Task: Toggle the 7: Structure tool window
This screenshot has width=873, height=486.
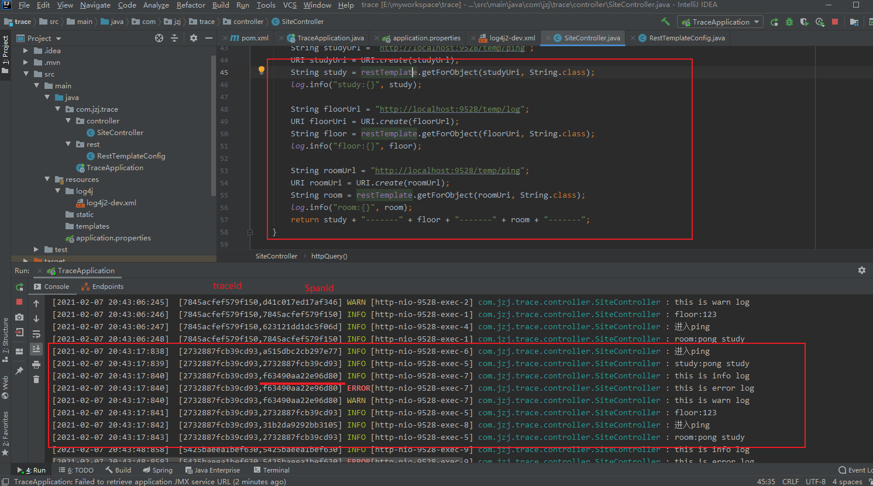Action: tap(5, 340)
